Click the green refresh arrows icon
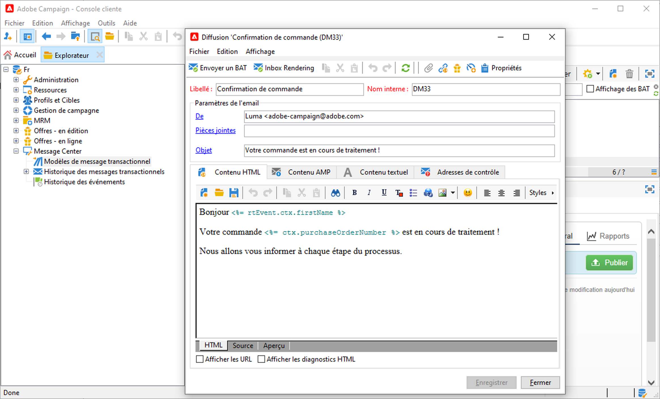The image size is (660, 399). click(406, 68)
